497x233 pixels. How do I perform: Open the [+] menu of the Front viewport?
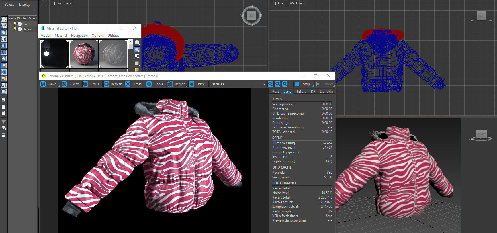tap(273, 3)
